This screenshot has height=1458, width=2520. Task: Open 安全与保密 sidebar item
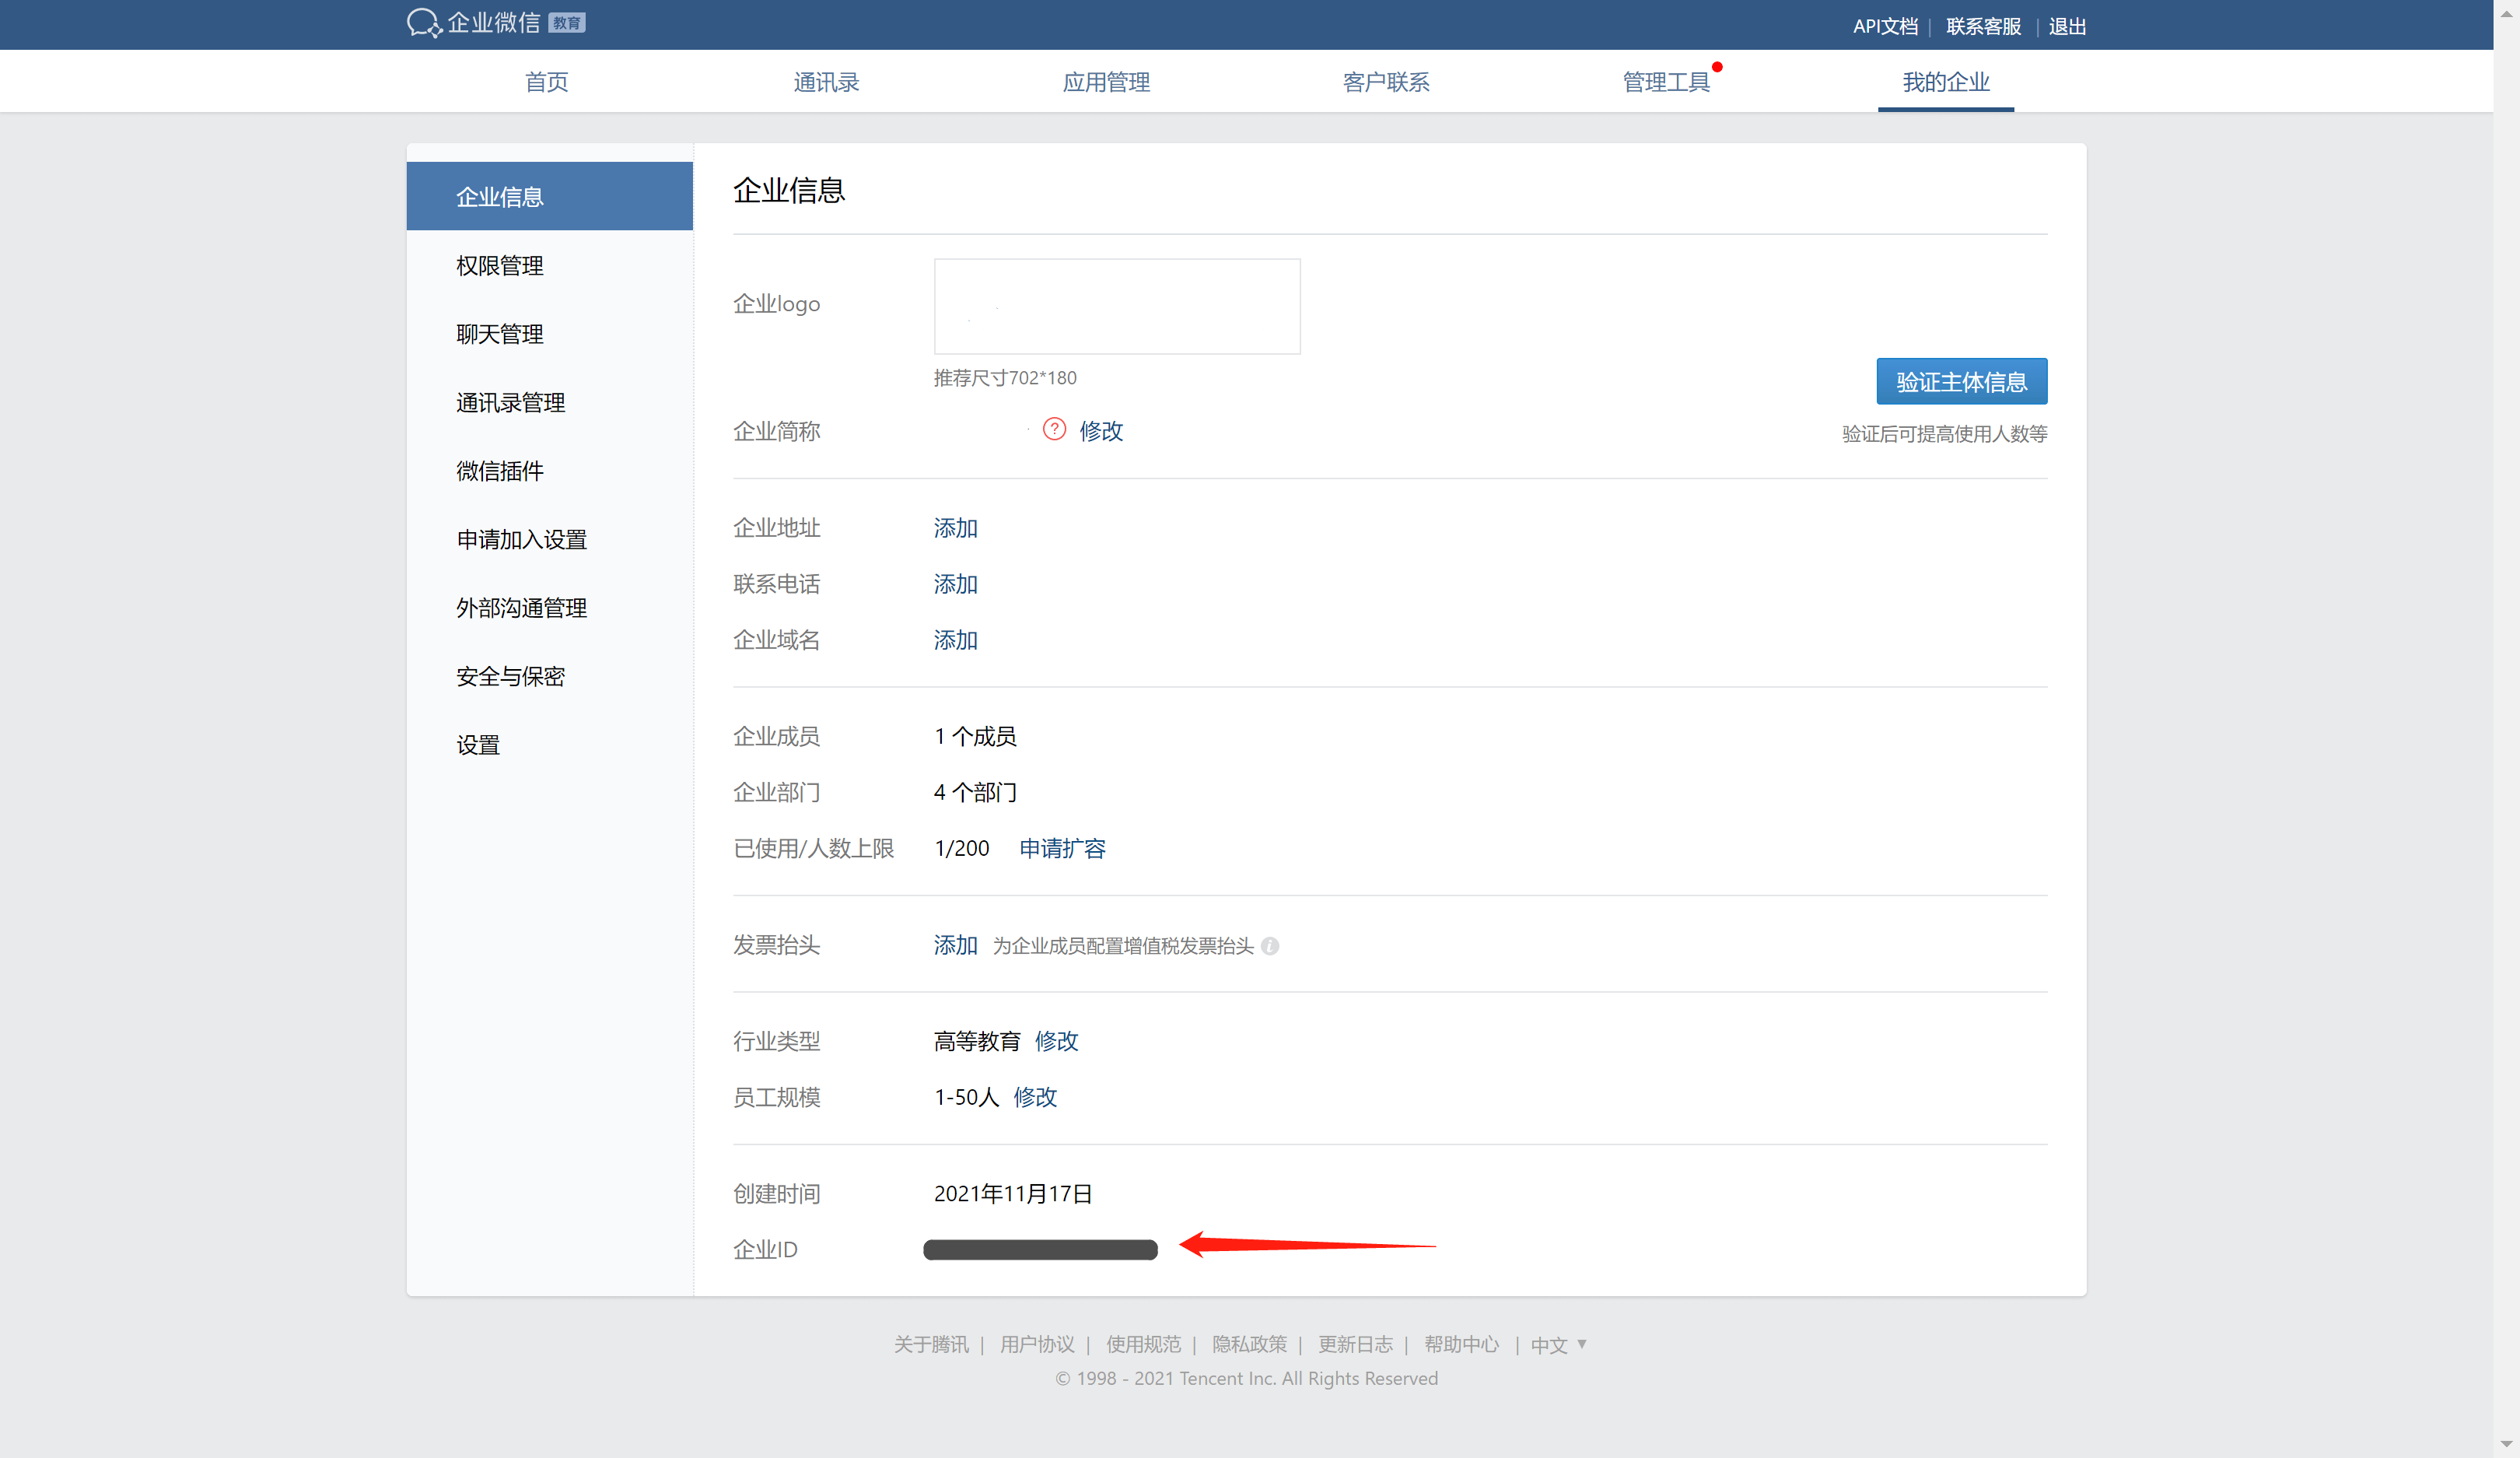click(x=511, y=677)
